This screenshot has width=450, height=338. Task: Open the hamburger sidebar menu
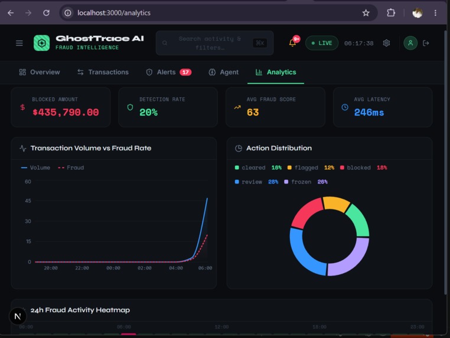point(19,43)
